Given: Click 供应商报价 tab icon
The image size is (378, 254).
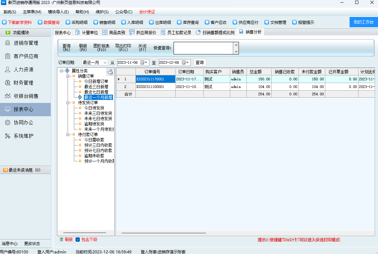Looking at the screenshot, I should click(132, 33).
